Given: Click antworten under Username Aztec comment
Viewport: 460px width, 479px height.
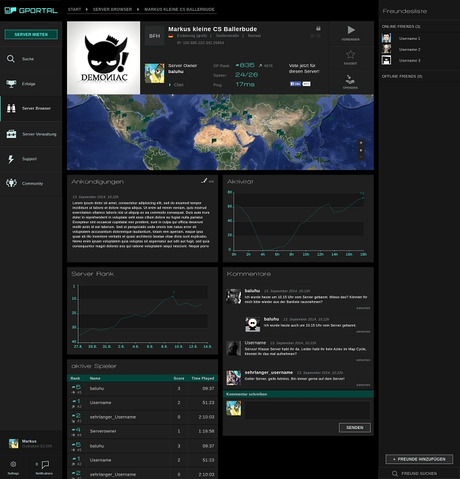Looking at the screenshot, I should tap(363, 360).
